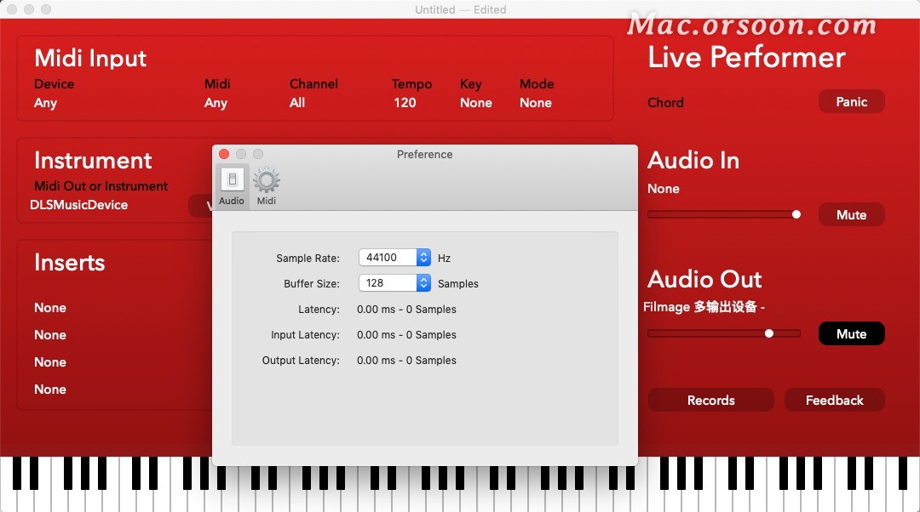Click the Input Latency value text
This screenshot has height=512, width=920.
click(x=406, y=335)
